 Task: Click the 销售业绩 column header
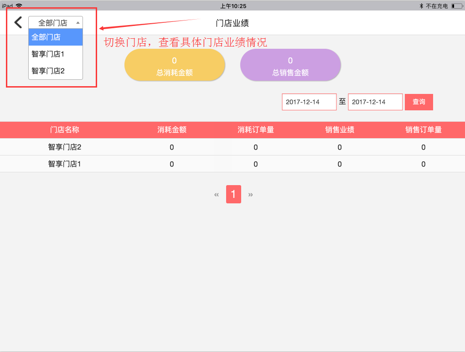(x=340, y=130)
